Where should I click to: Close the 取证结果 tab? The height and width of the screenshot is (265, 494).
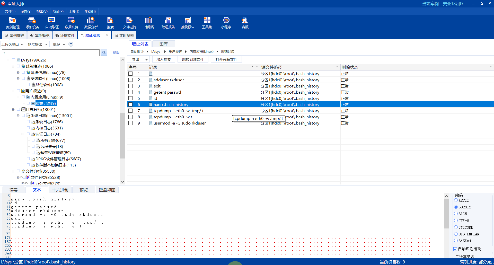(107, 35)
